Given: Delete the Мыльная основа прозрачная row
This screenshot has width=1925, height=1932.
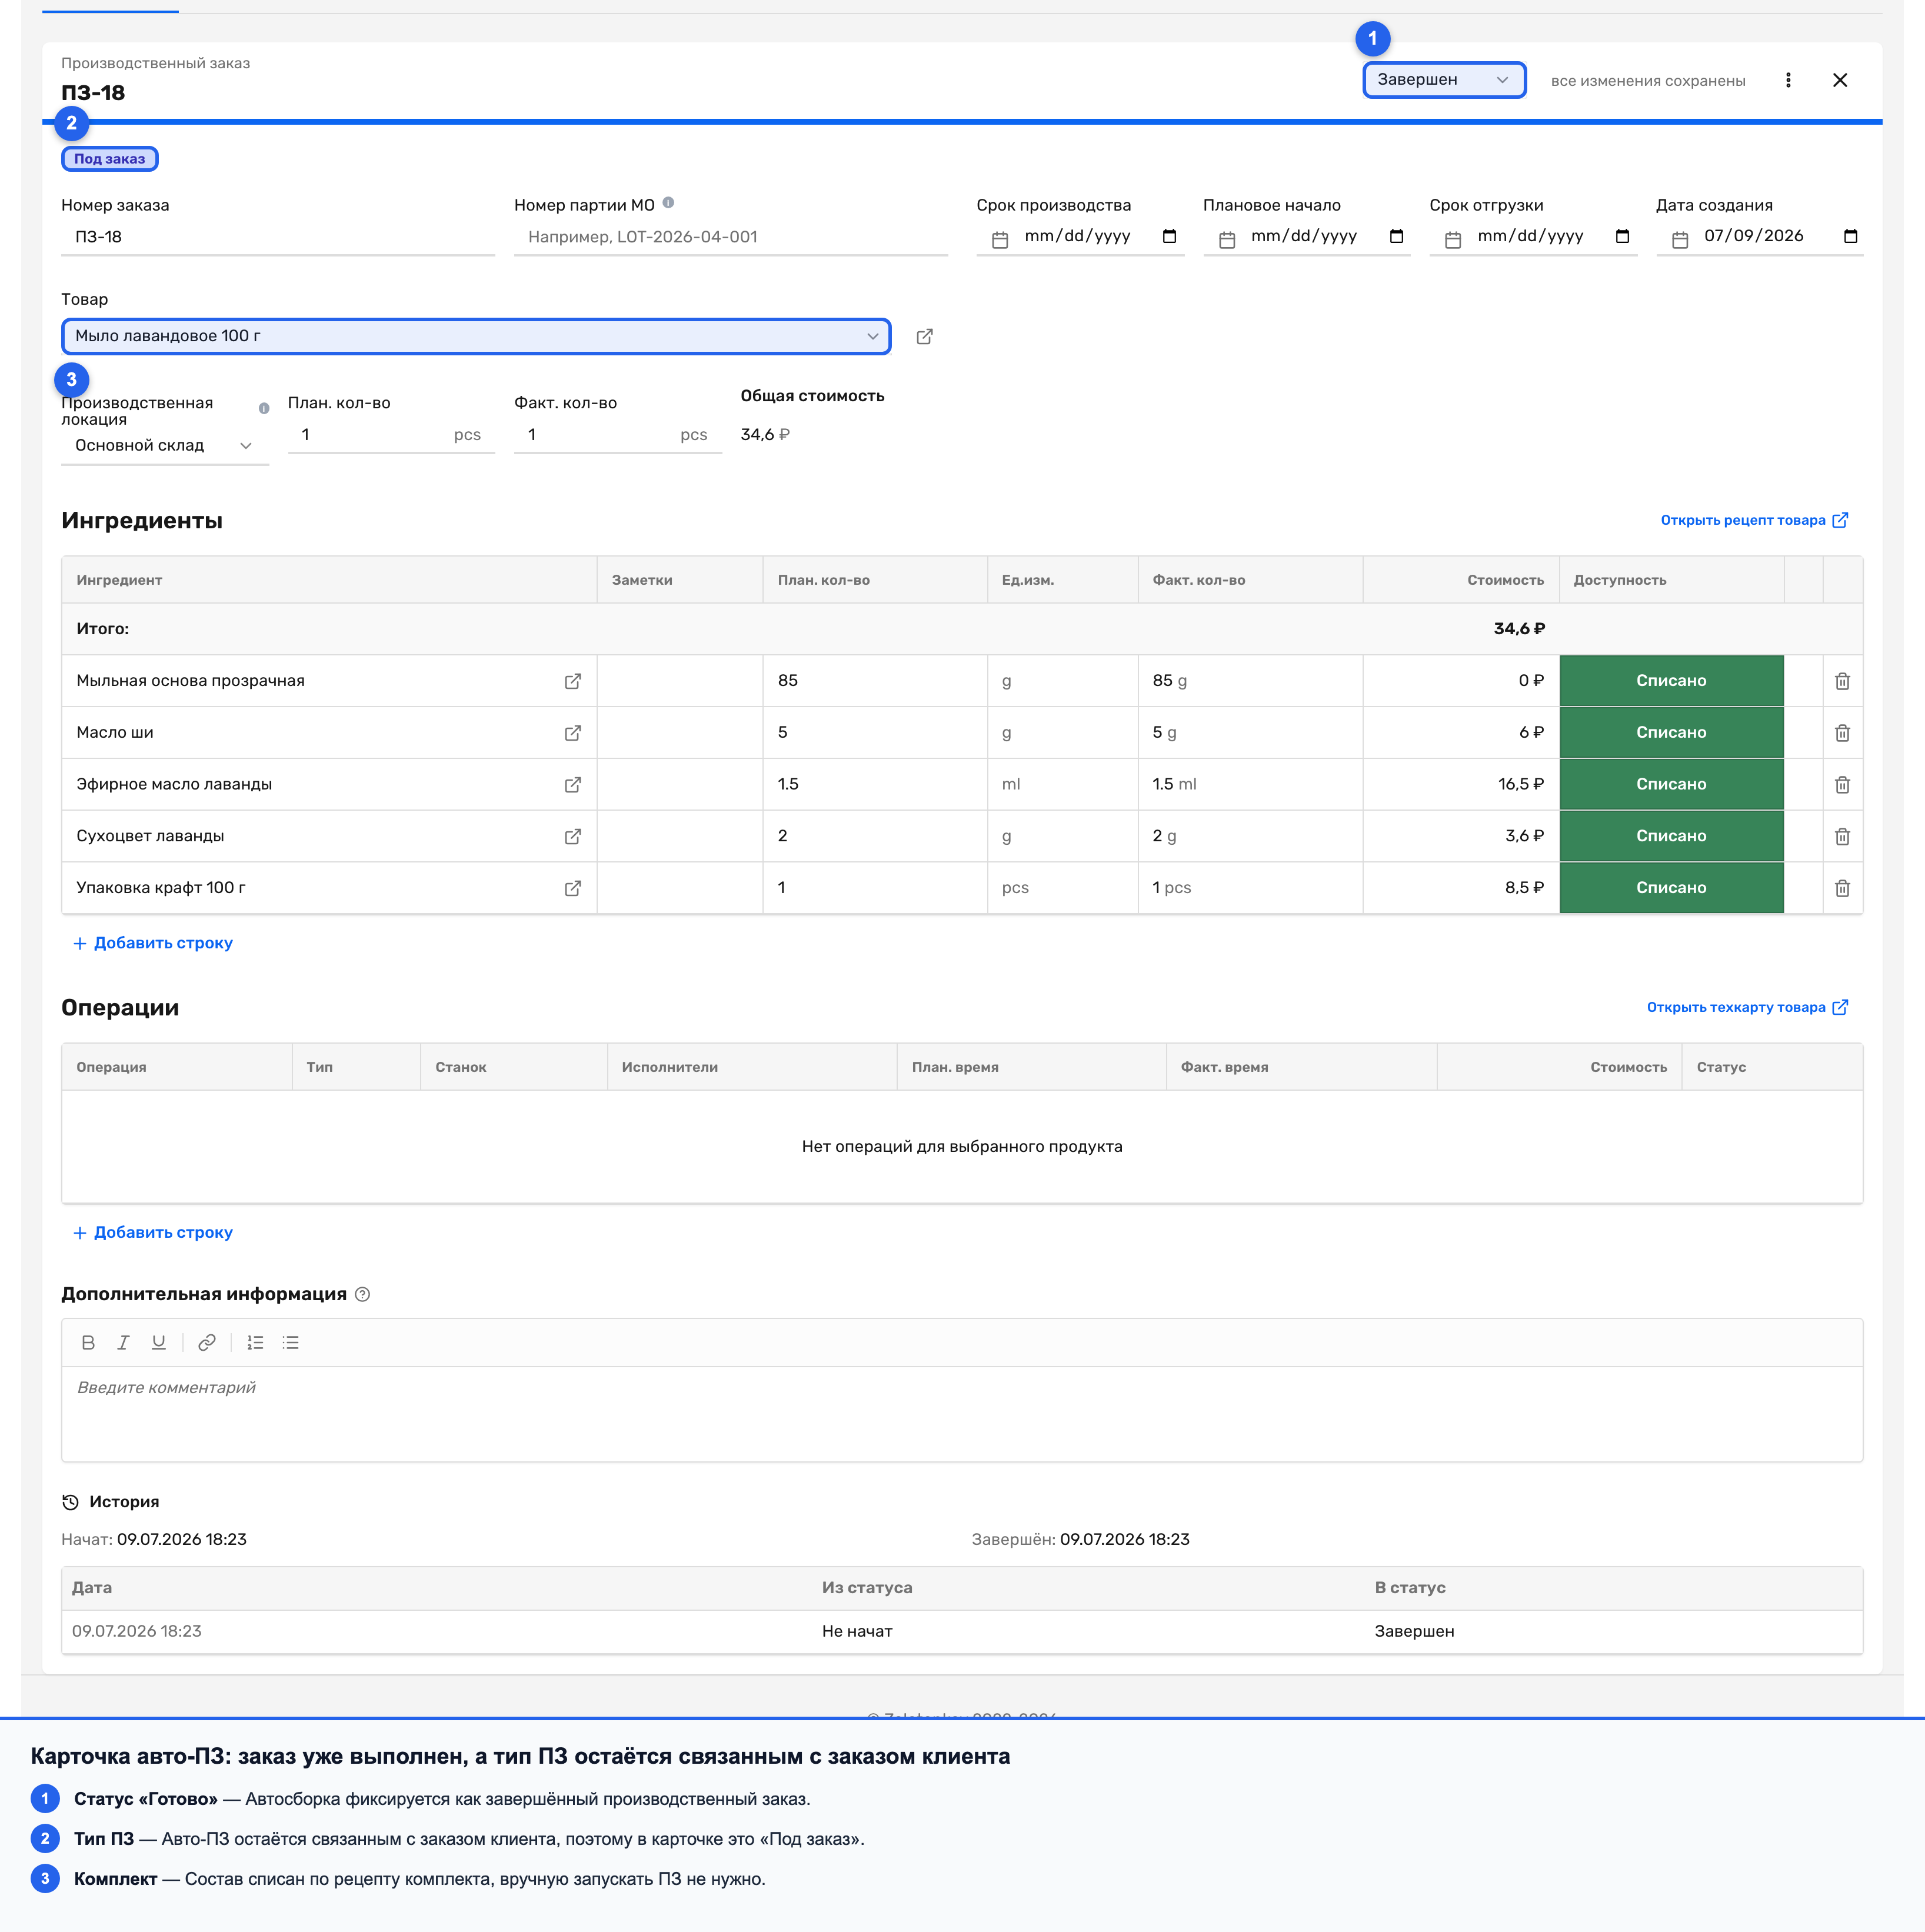Looking at the screenshot, I should [1842, 681].
